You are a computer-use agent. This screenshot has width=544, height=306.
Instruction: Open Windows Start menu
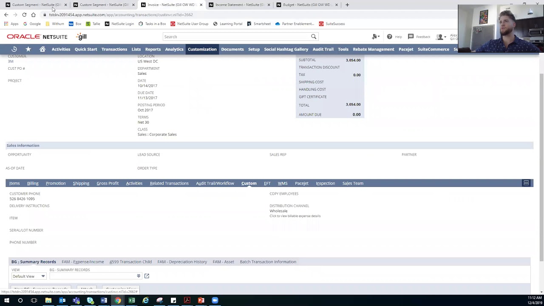[x=6, y=300]
